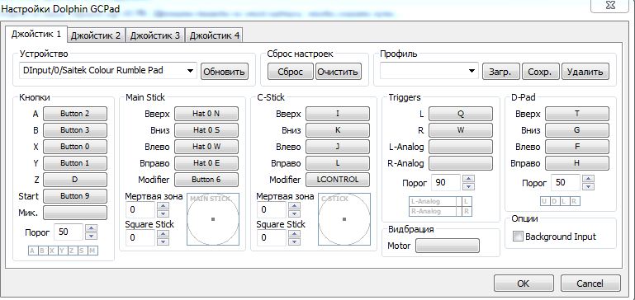635x300 pixels.
Task: Assign the Motor vibration button
Action: 448,246
